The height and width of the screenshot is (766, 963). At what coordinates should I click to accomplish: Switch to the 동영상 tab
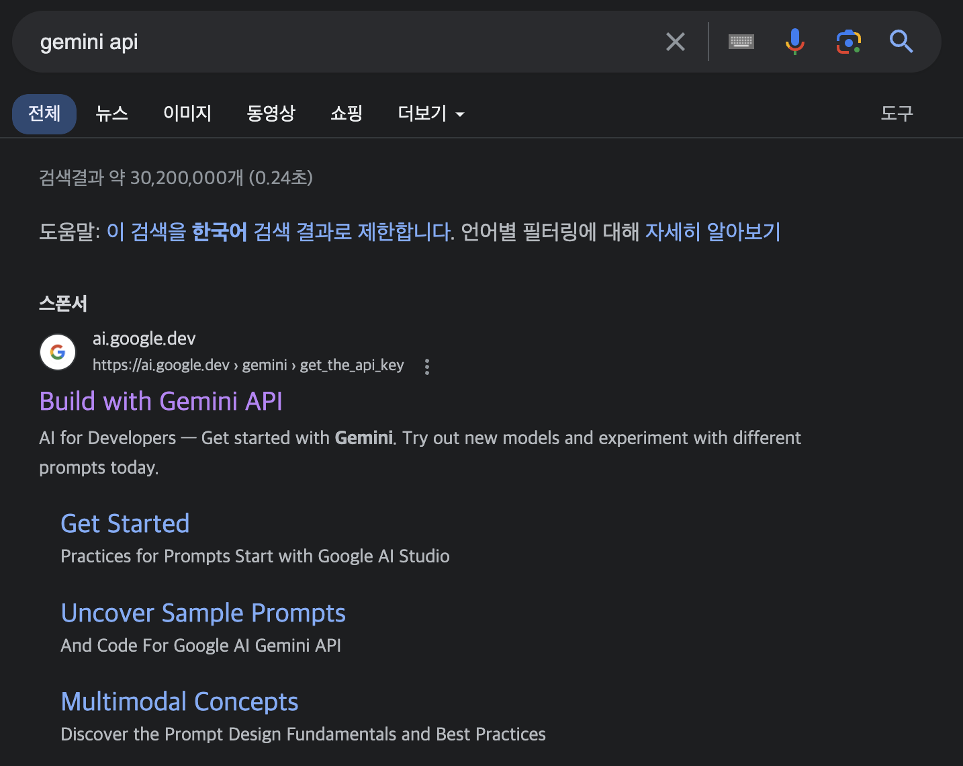pos(271,114)
